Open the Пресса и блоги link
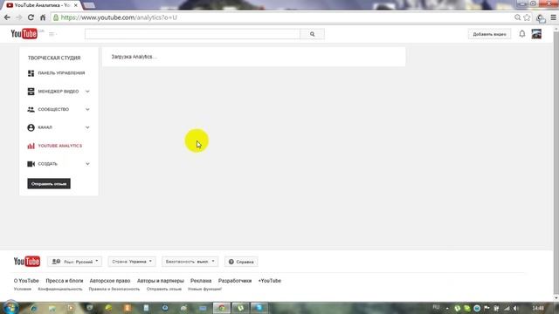Viewport: 559px width, 314px height. [x=65, y=281]
